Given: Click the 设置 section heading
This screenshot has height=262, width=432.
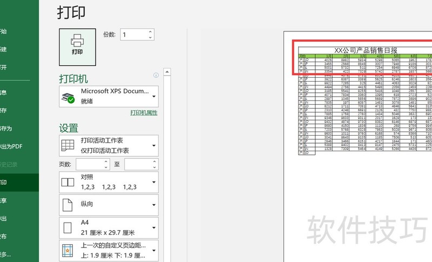Looking at the screenshot, I should click(x=69, y=128).
